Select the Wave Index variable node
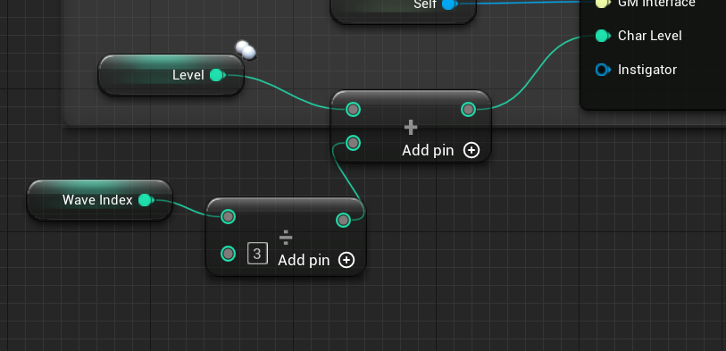This screenshot has height=351, width=726. click(x=99, y=200)
